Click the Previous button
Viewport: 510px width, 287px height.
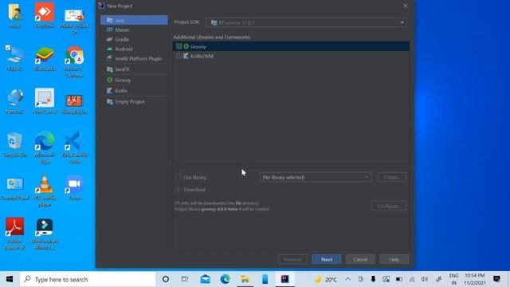point(292,259)
